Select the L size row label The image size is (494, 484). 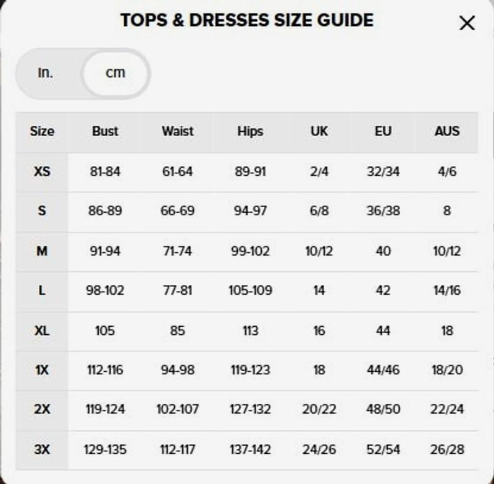click(x=42, y=290)
